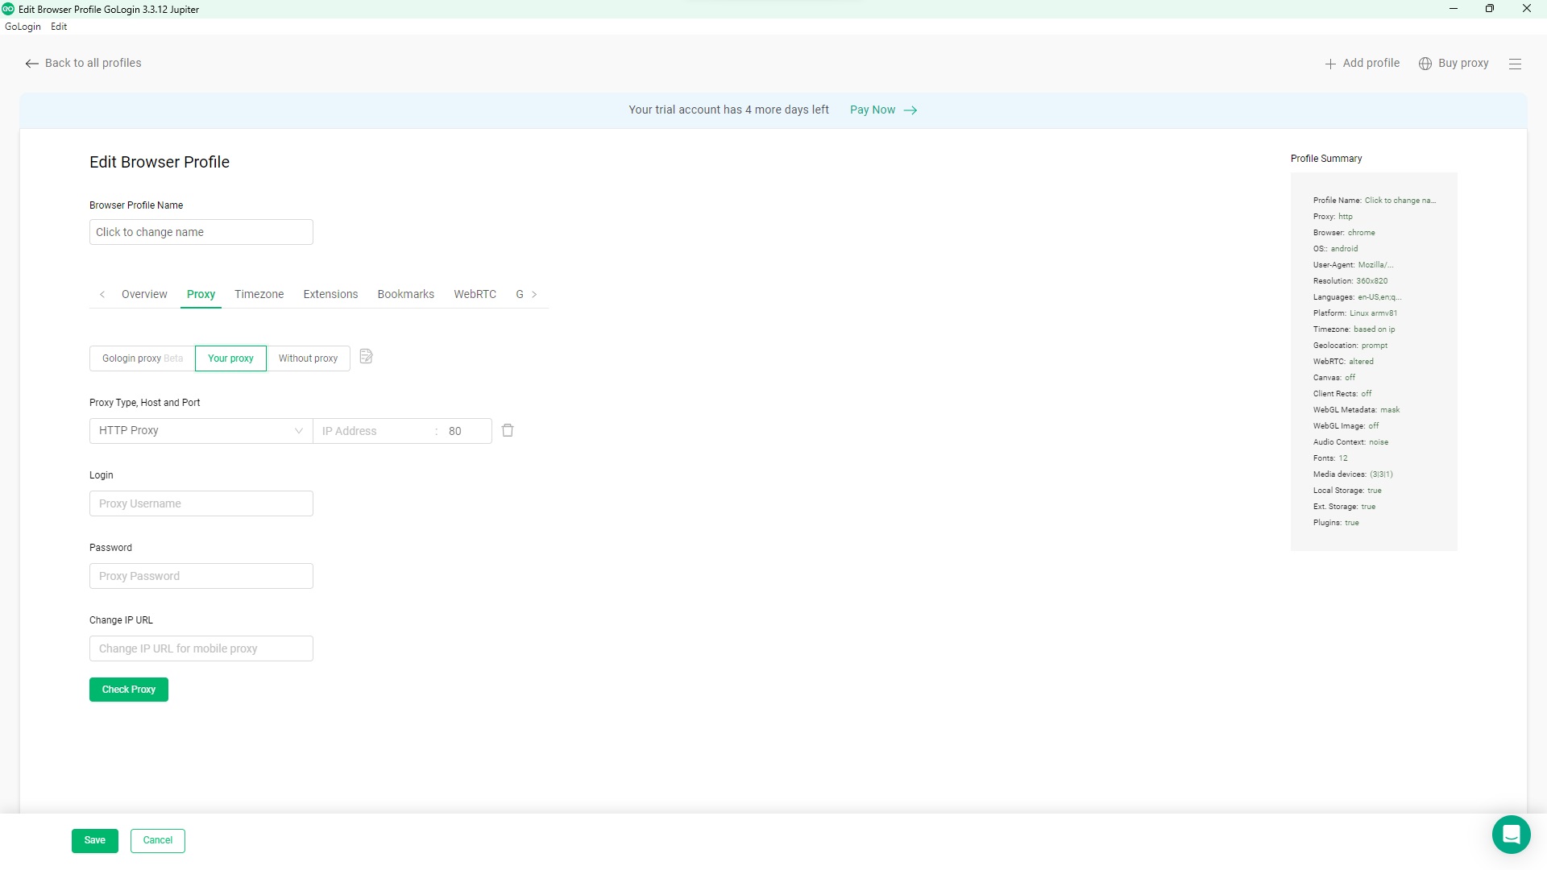Select the Without proxy option
The width and height of the screenshot is (1547, 870).
click(x=308, y=358)
